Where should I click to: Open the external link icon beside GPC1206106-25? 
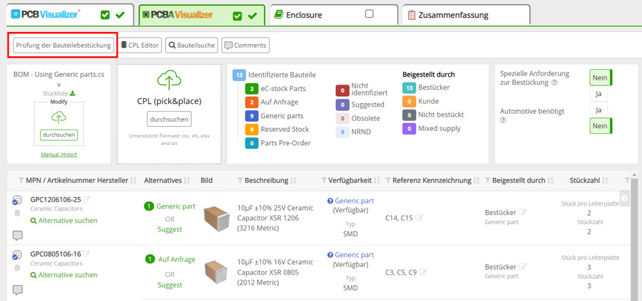[x=86, y=199]
